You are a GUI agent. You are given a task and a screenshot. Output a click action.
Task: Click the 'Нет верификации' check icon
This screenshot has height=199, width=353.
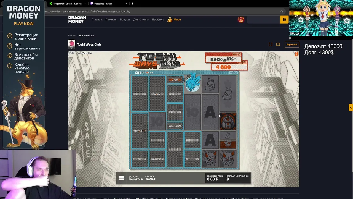click(10, 46)
